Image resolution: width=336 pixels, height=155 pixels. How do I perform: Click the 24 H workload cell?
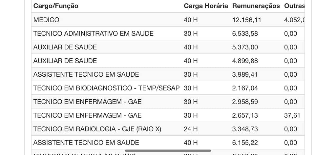point(191,129)
